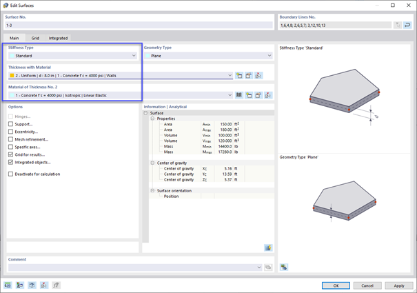Click the Plane geometry color swatch
The height and width of the screenshot is (293, 417).
click(x=148, y=56)
